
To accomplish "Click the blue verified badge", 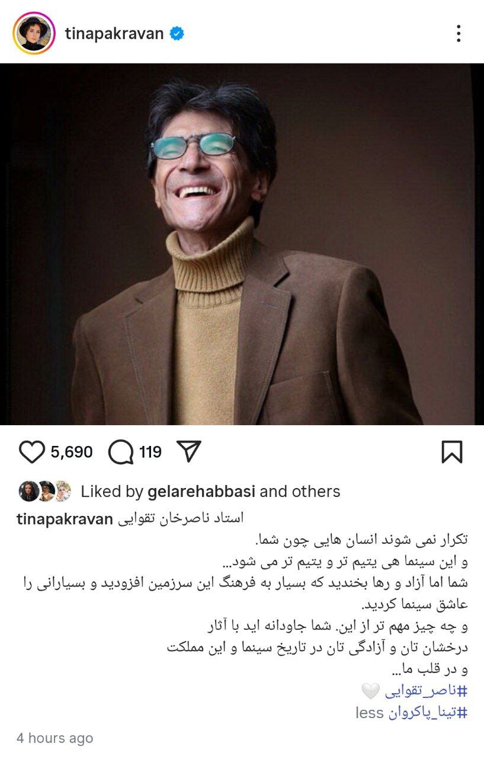I will (177, 34).
